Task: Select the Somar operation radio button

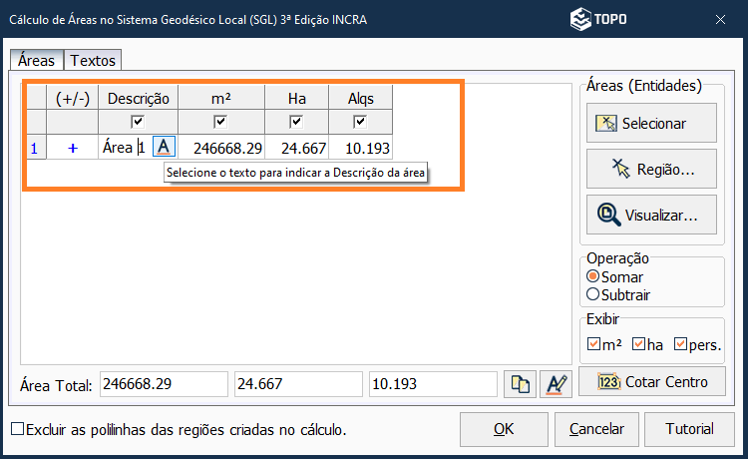Action: (593, 276)
